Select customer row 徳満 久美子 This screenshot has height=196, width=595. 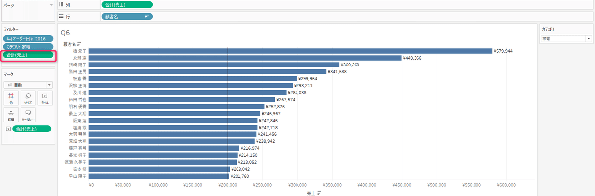(x=76, y=162)
